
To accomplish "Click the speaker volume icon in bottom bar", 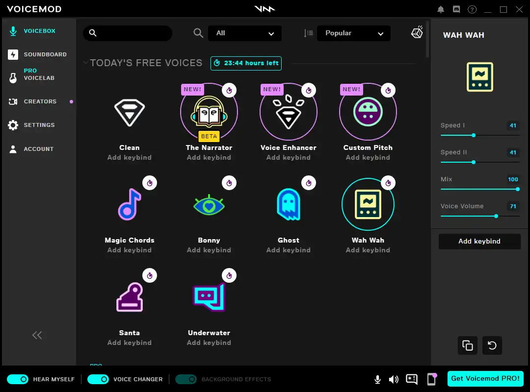I will click(x=394, y=380).
